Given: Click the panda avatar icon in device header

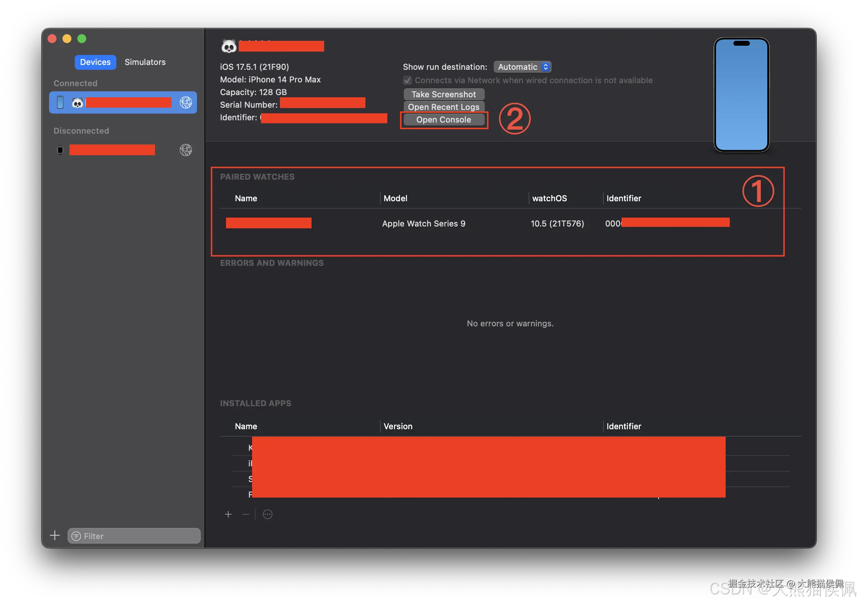Looking at the screenshot, I should tap(229, 47).
